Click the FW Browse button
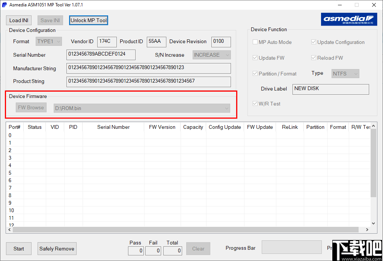This screenshot has height=261, width=383. point(31,107)
